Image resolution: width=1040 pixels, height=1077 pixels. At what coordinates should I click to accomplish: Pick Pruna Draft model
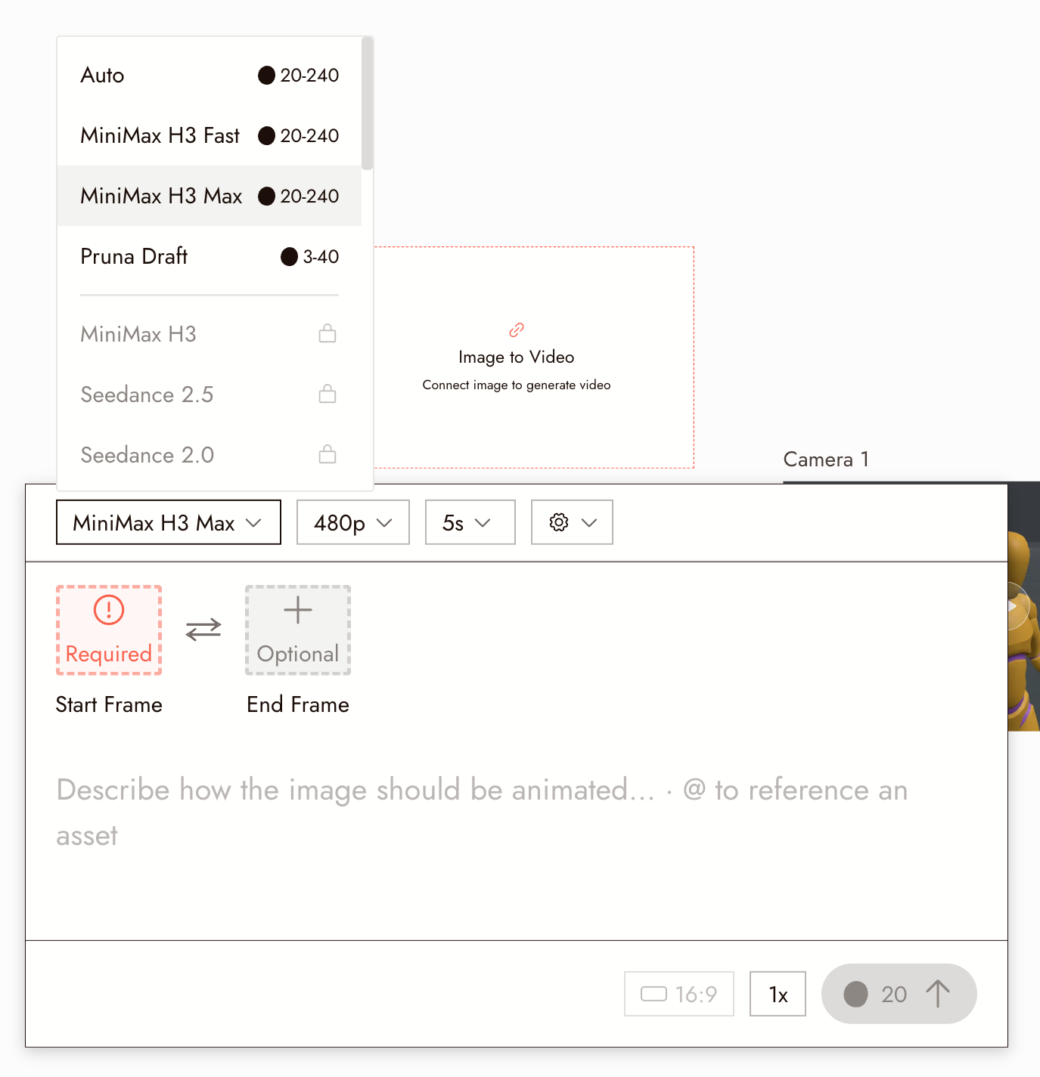[210, 256]
